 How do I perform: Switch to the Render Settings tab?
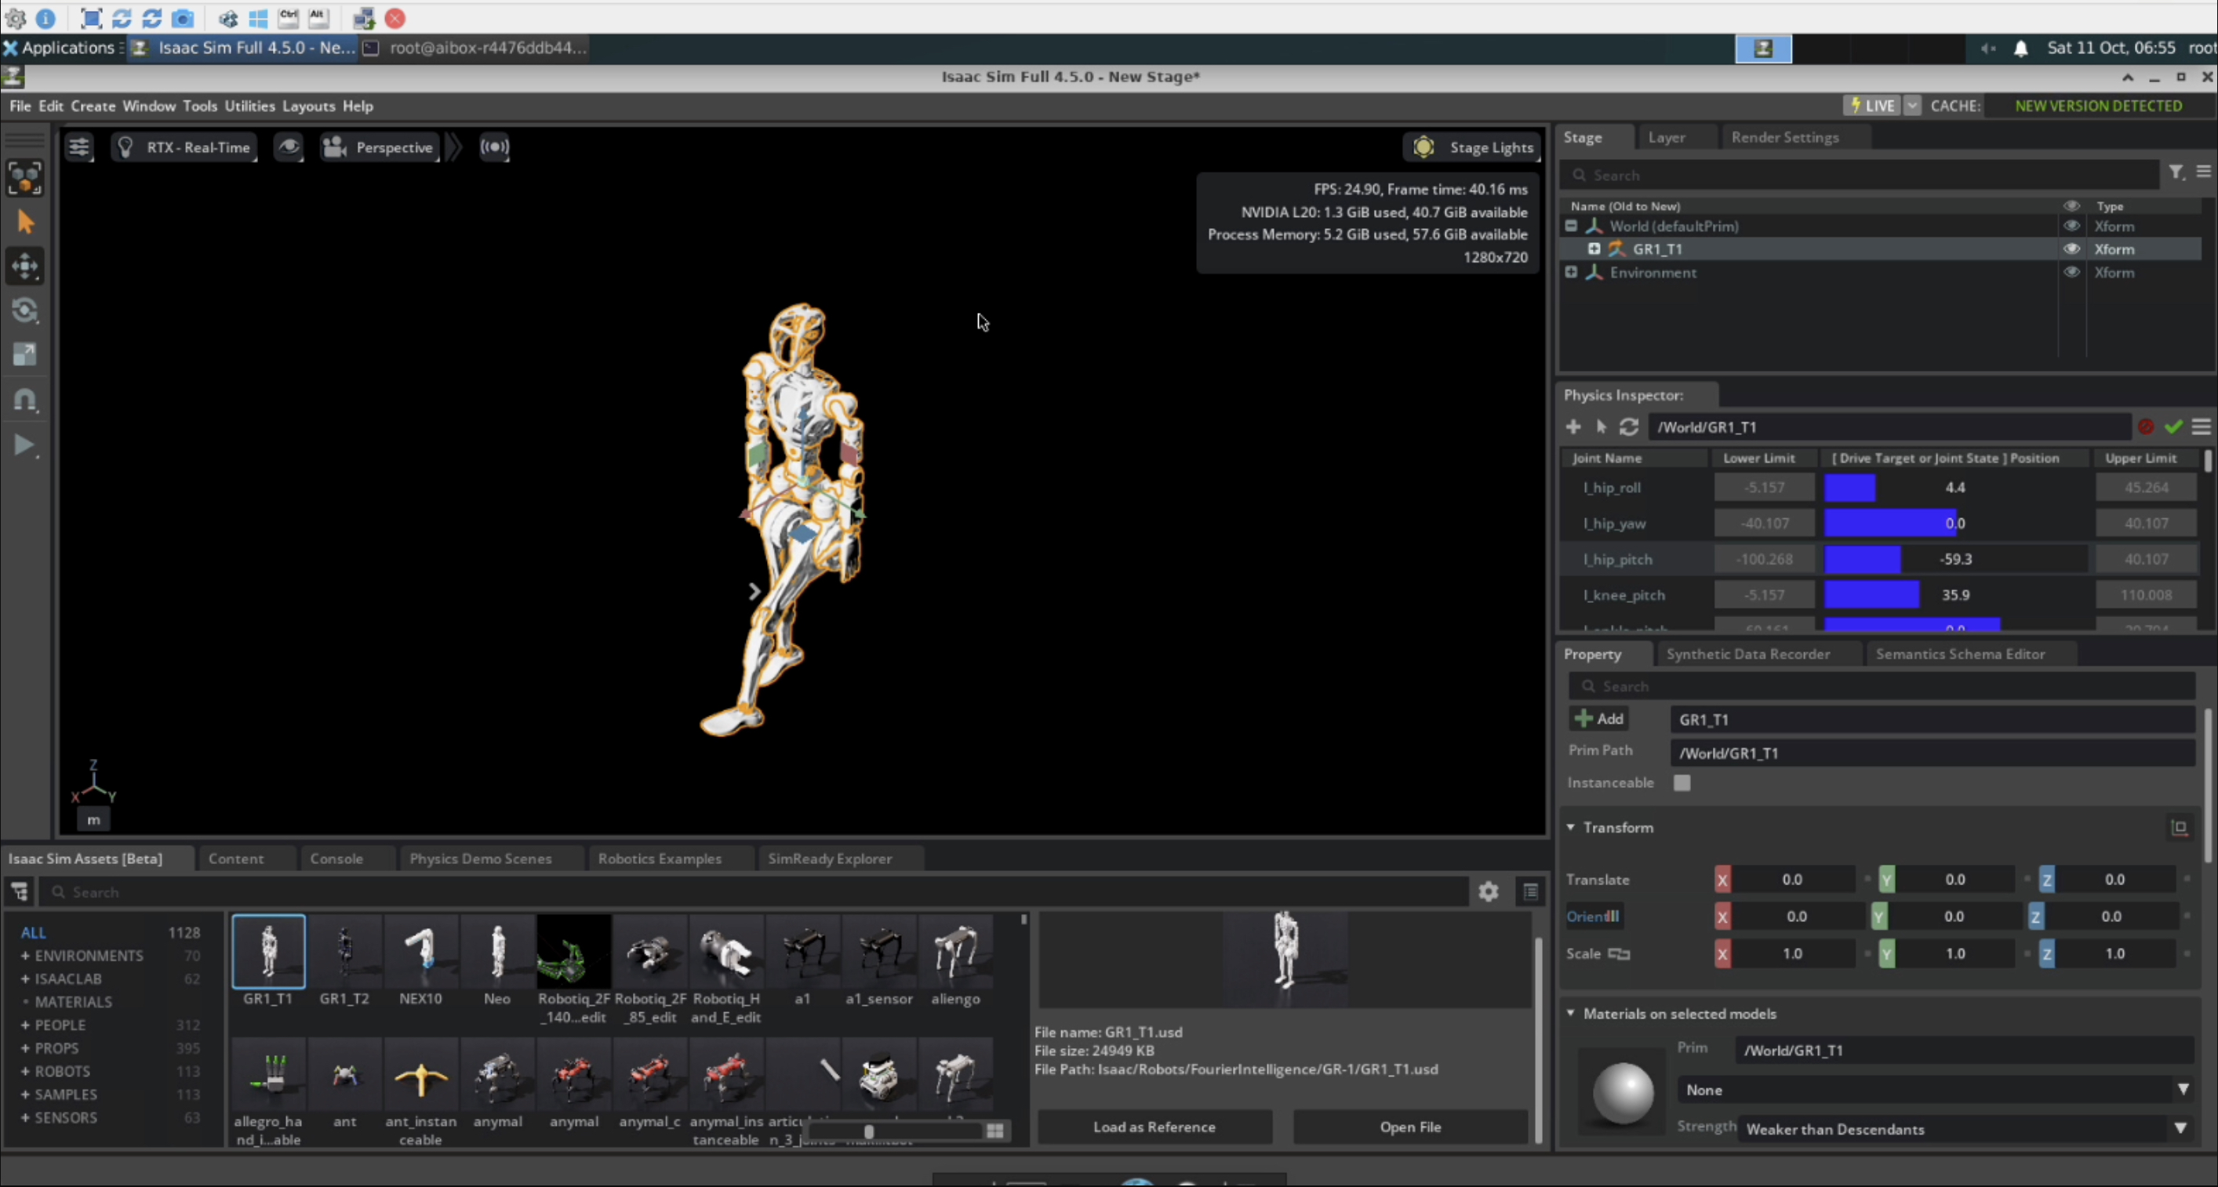point(1784,138)
